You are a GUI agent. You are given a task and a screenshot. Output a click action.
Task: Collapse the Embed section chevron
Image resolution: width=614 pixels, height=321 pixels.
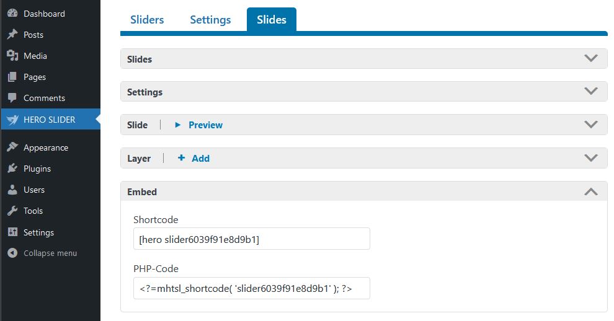[591, 191]
